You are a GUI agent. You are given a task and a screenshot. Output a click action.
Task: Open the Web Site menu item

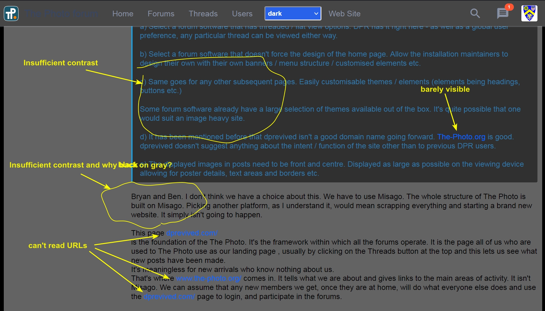pos(344,14)
